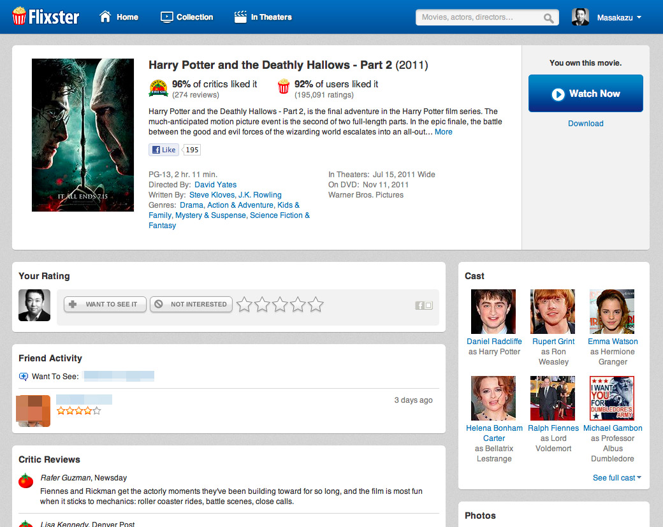The image size is (663, 527).
Task: Open the Rupert Grint name link
Action: [x=553, y=342]
